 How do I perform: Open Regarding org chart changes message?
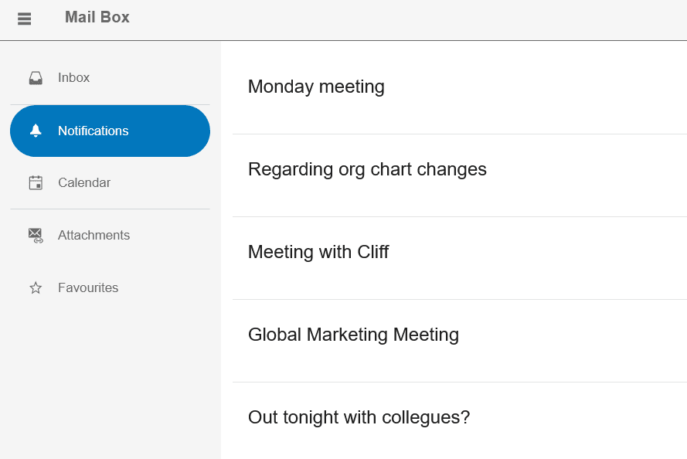(x=367, y=169)
